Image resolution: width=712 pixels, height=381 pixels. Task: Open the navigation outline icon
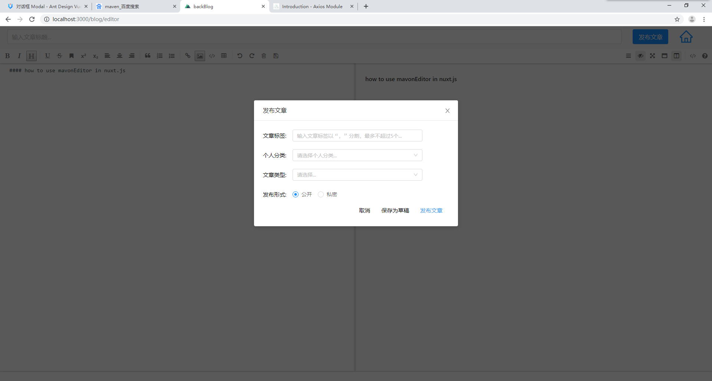point(629,56)
